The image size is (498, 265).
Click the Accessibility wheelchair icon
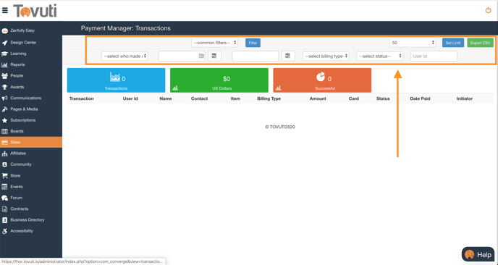[5, 231]
